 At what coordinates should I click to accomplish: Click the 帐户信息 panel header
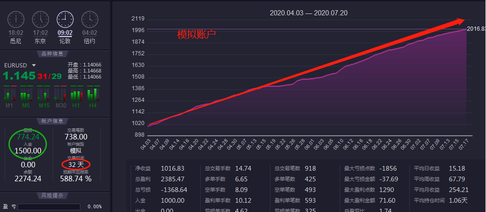53,121
